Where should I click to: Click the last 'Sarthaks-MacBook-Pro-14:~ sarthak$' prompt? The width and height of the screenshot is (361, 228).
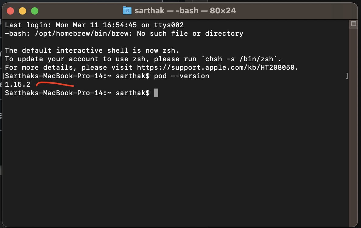click(77, 93)
